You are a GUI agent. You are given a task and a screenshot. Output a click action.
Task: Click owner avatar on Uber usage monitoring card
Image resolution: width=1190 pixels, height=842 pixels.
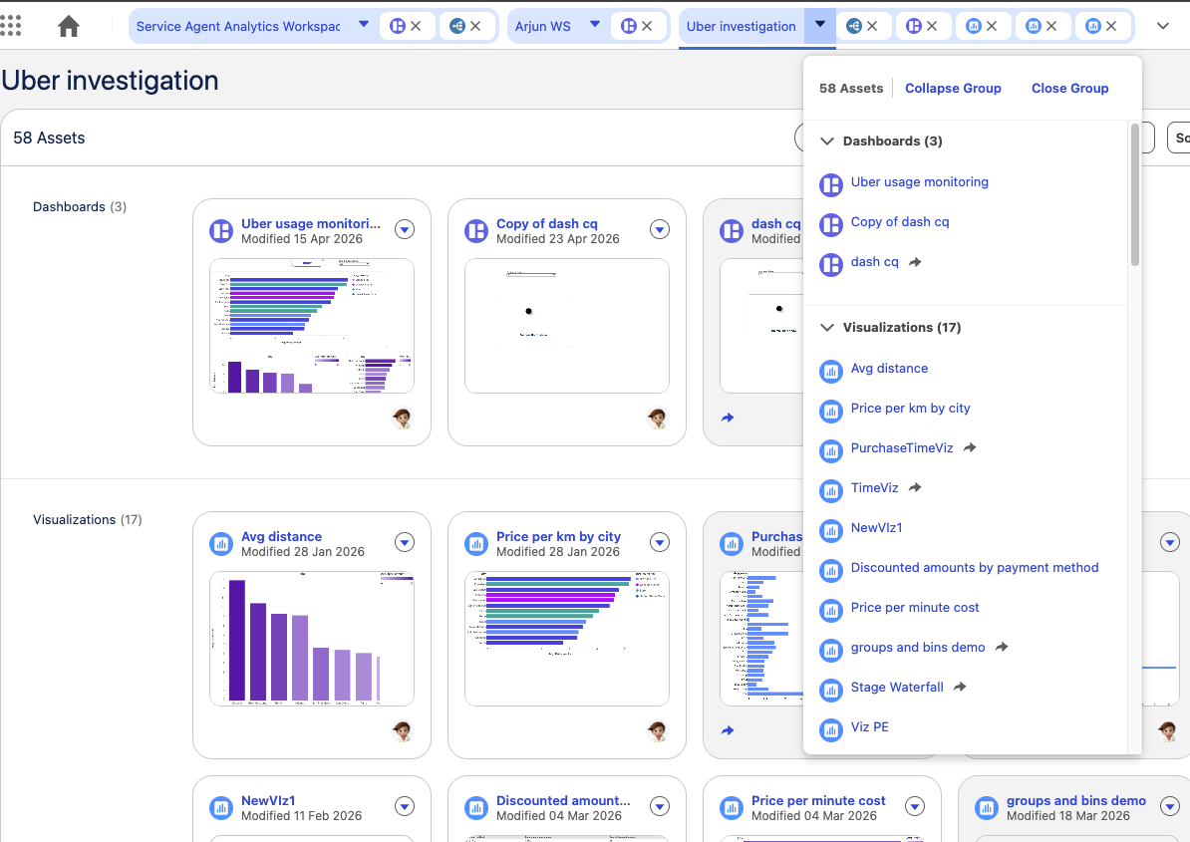coord(403,418)
